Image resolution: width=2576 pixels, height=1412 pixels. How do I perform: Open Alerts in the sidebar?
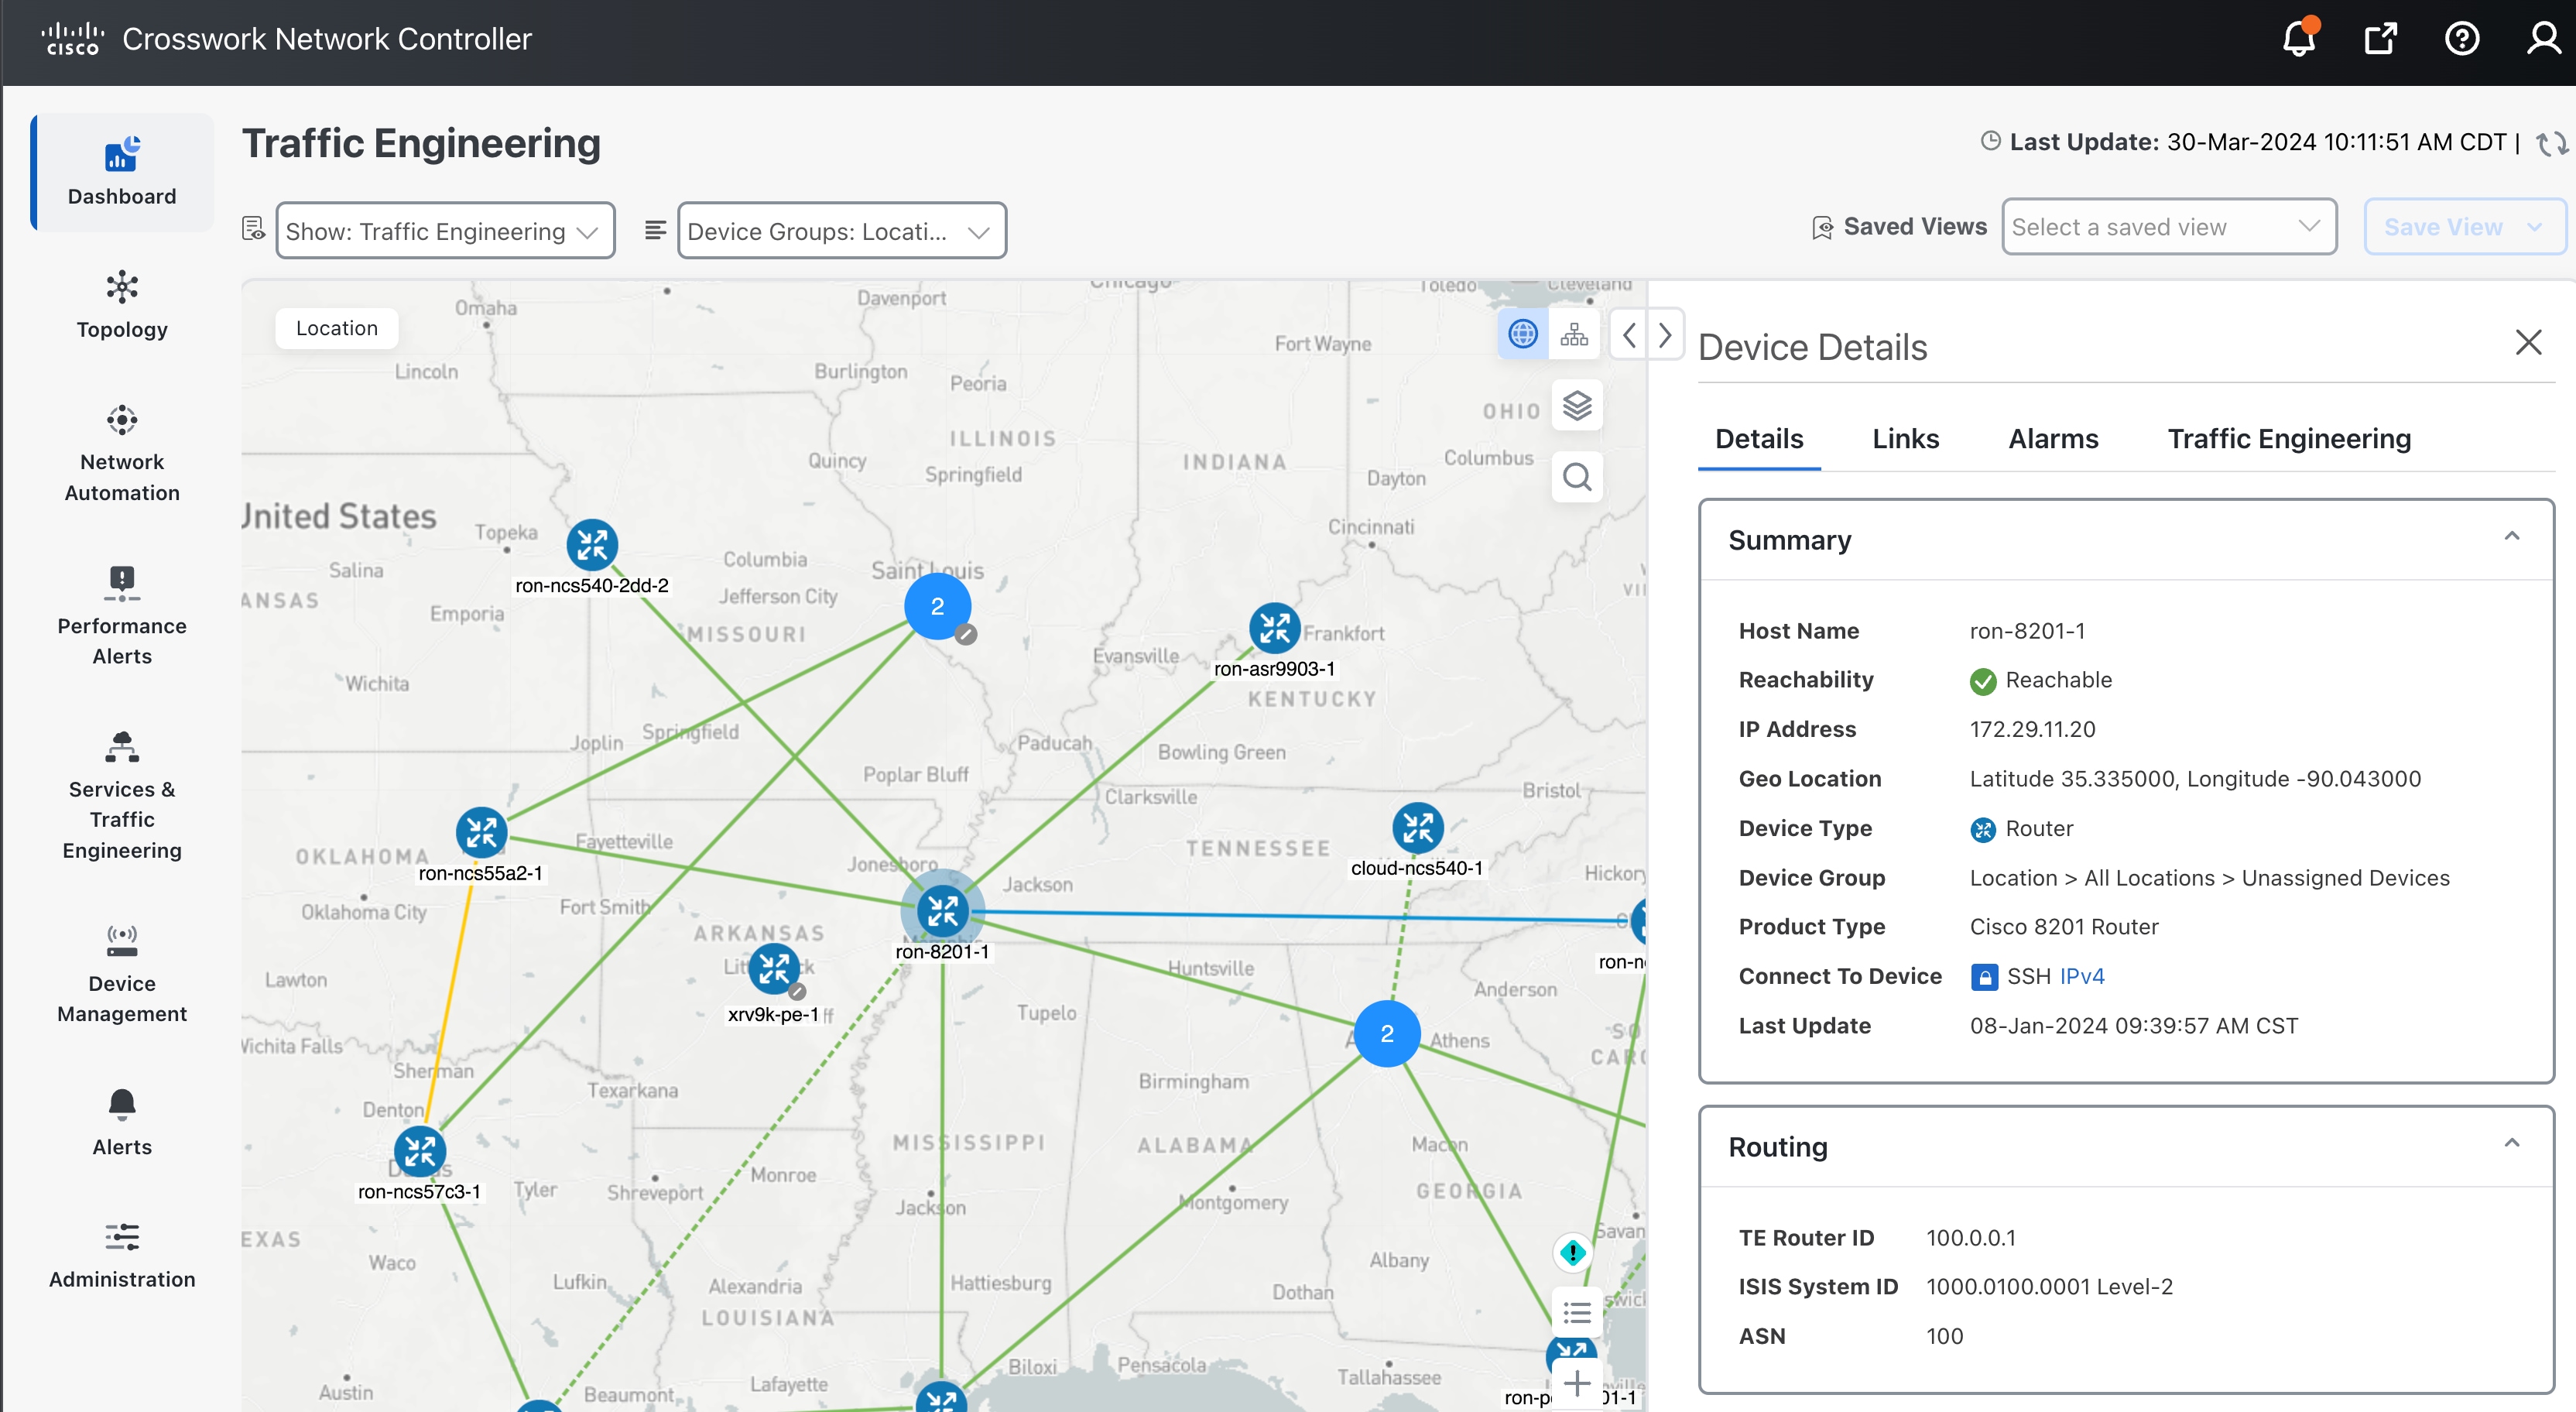[x=122, y=1123]
